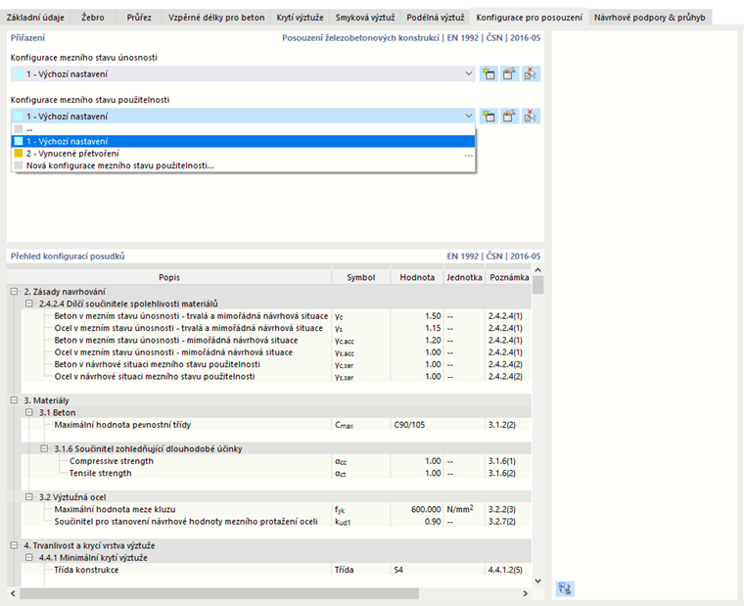Click the Hodnota column header
Viewport: 744px width, 606px height.
pyautogui.click(x=417, y=277)
